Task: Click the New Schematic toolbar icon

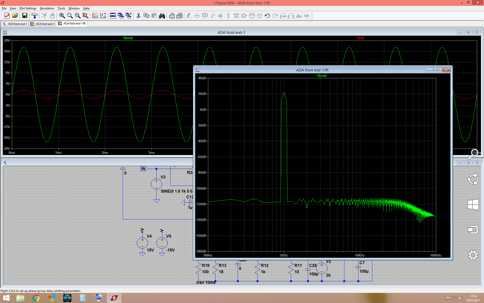Action: tap(7, 16)
